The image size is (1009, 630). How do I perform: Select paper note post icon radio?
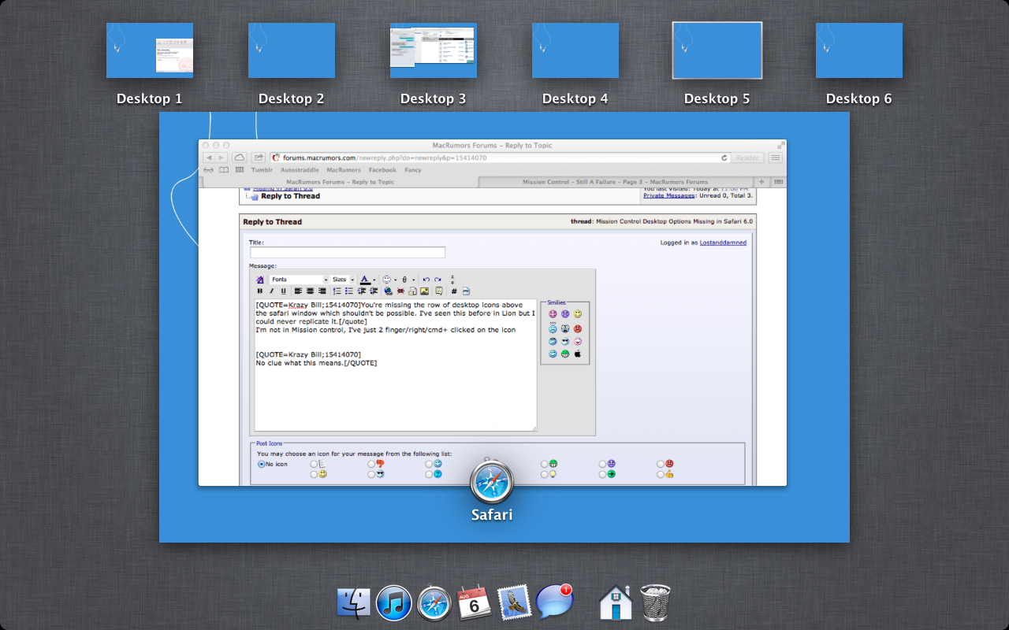(314, 464)
